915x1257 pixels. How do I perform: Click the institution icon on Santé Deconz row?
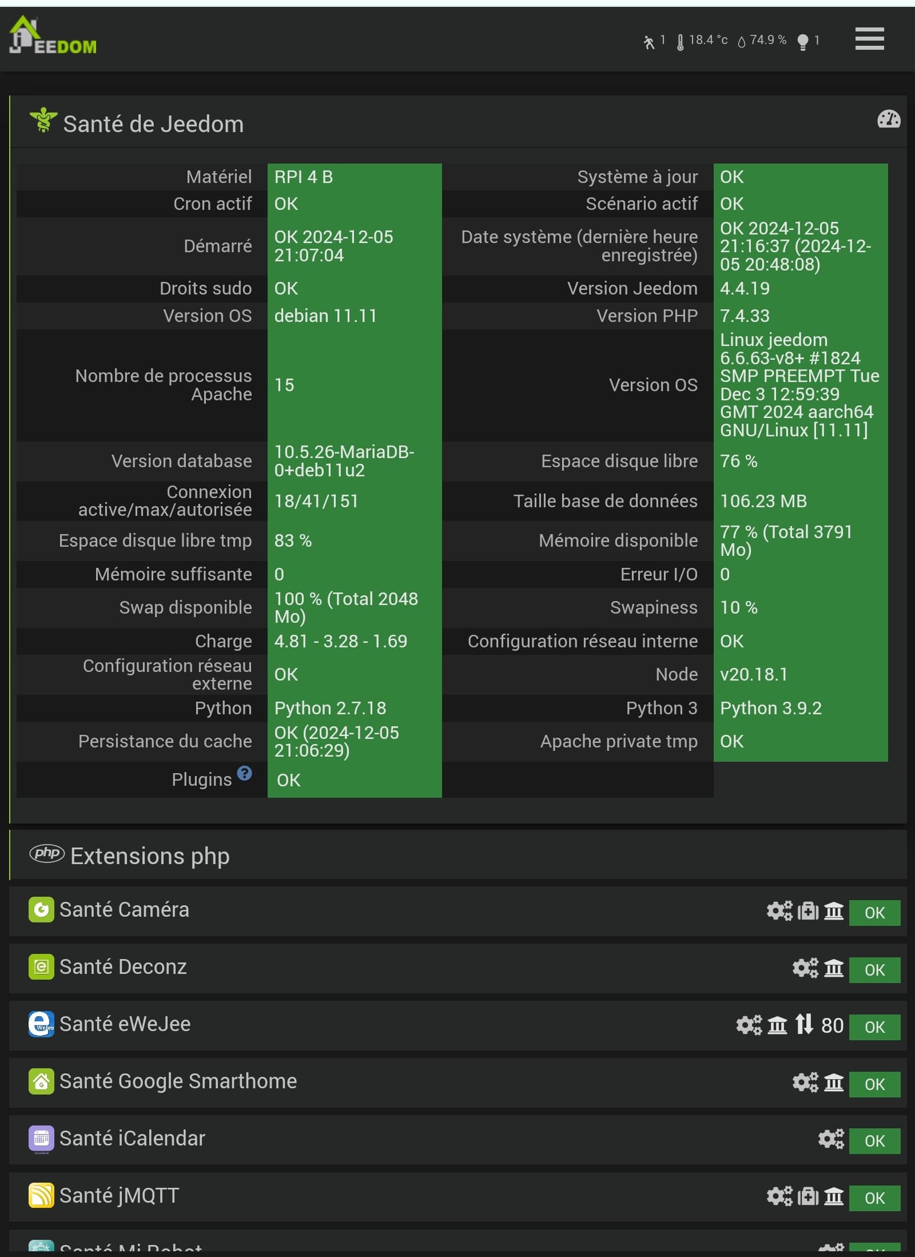pos(834,968)
